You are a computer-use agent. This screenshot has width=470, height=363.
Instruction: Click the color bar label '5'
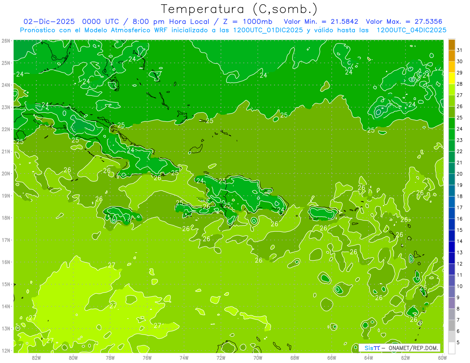458,342
